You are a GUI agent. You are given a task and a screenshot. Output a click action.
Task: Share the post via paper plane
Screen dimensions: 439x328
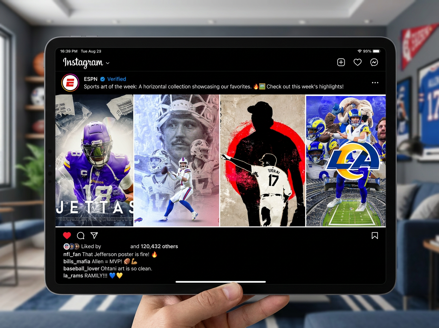(94, 235)
